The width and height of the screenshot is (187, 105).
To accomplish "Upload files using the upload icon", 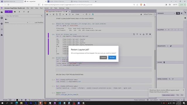I will (x=19, y=12).
